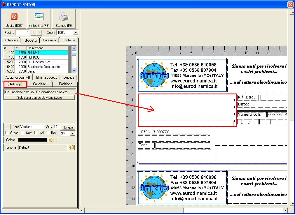Screen dimensions: 295x215
Task: Click the black Colore swatch
Action: 32,140
